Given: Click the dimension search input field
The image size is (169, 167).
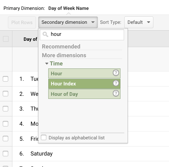Looking at the screenshot, I should [x=85, y=35].
